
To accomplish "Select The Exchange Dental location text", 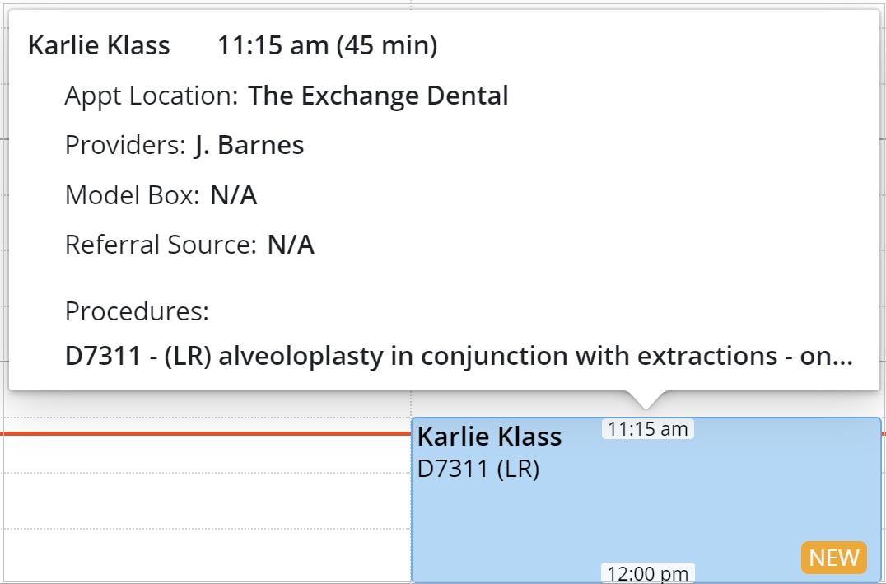I will [x=378, y=96].
